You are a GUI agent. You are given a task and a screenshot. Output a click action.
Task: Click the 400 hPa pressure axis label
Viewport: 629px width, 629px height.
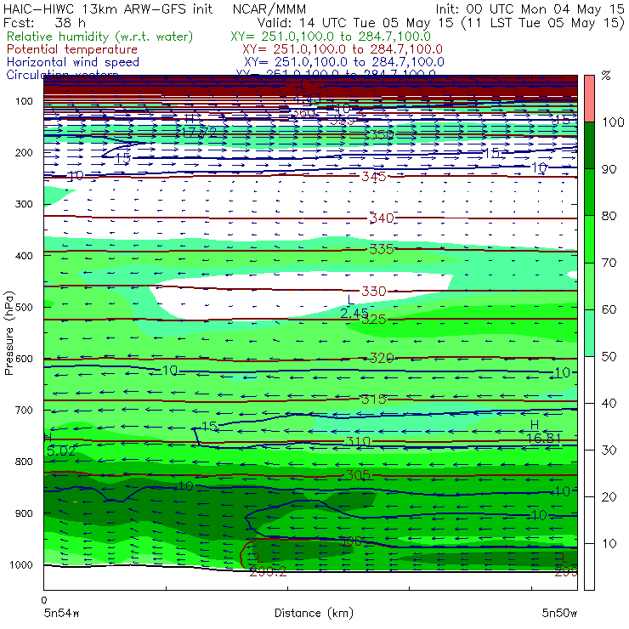(24, 256)
